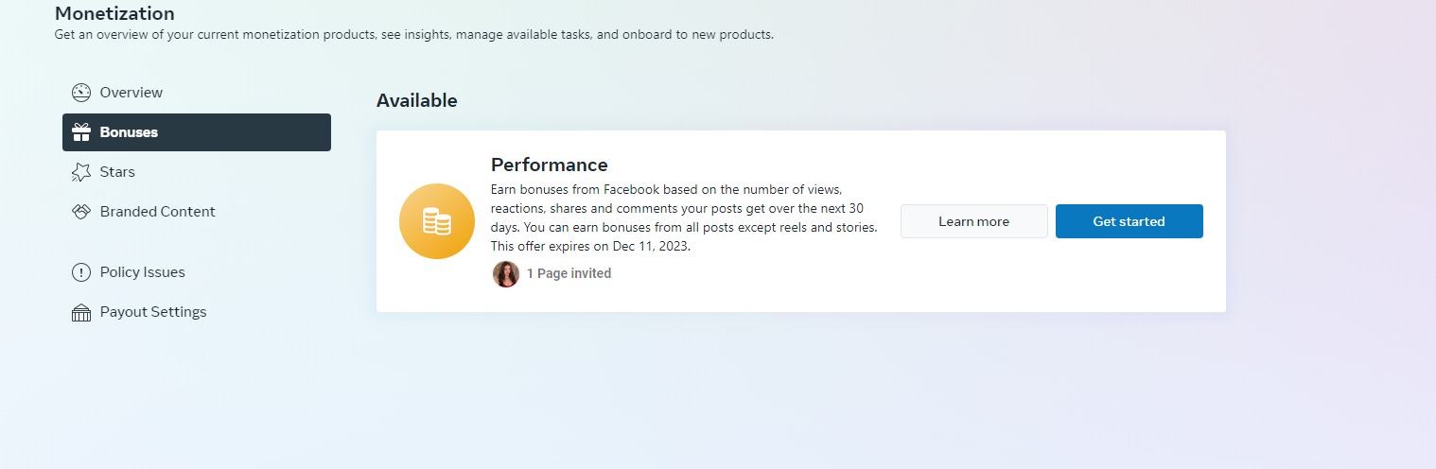1436x469 pixels.
Task: Click the invited page profile avatar
Action: (x=506, y=274)
